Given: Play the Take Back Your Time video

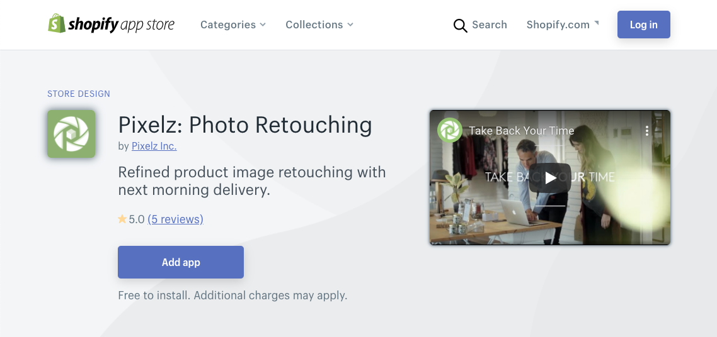Looking at the screenshot, I should (550, 178).
